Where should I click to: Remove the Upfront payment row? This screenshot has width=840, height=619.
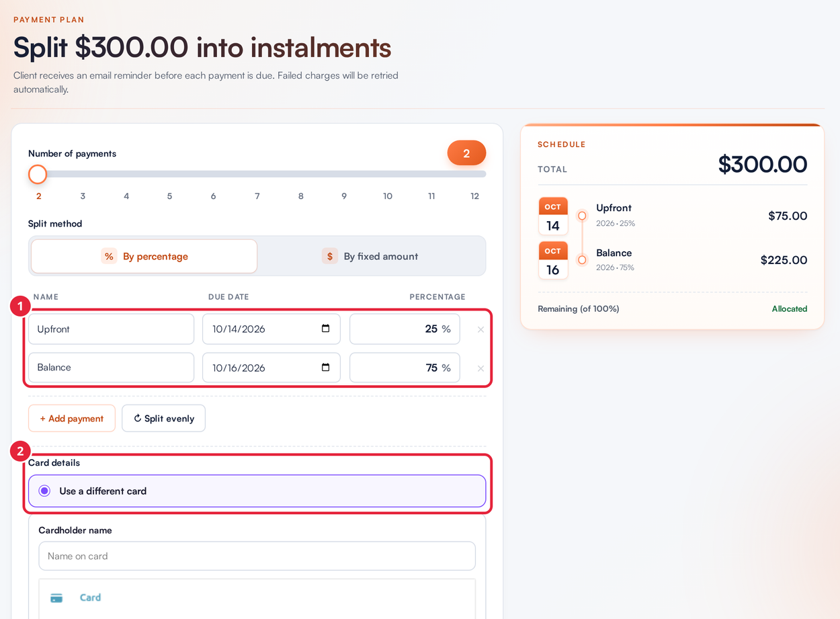pos(480,329)
